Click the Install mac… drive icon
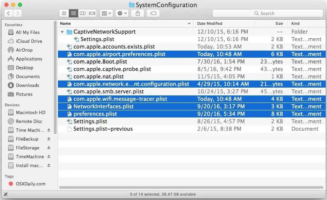This screenshot has height=200, width=327. pyautogui.click(x=11, y=165)
